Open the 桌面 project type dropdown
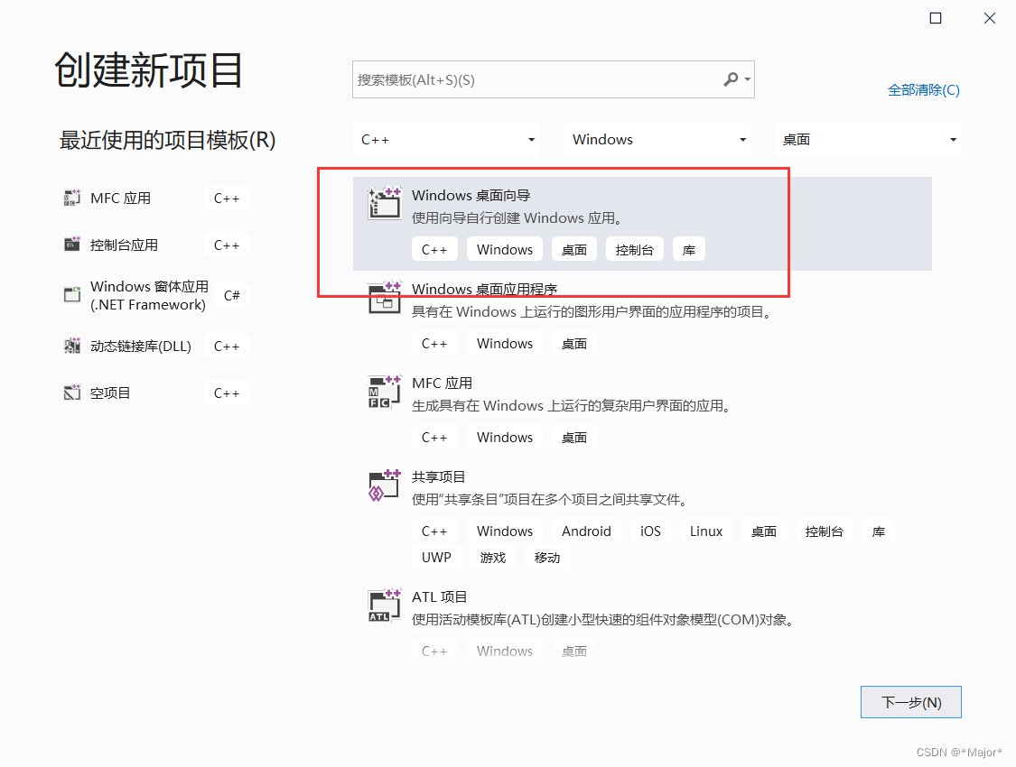Screen dimensions: 1016x767 (x=867, y=139)
